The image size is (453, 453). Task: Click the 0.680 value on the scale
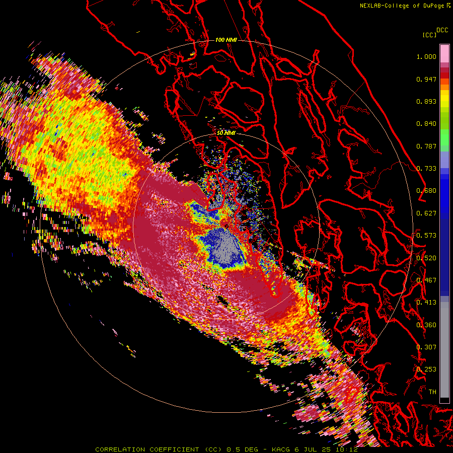[426, 191]
